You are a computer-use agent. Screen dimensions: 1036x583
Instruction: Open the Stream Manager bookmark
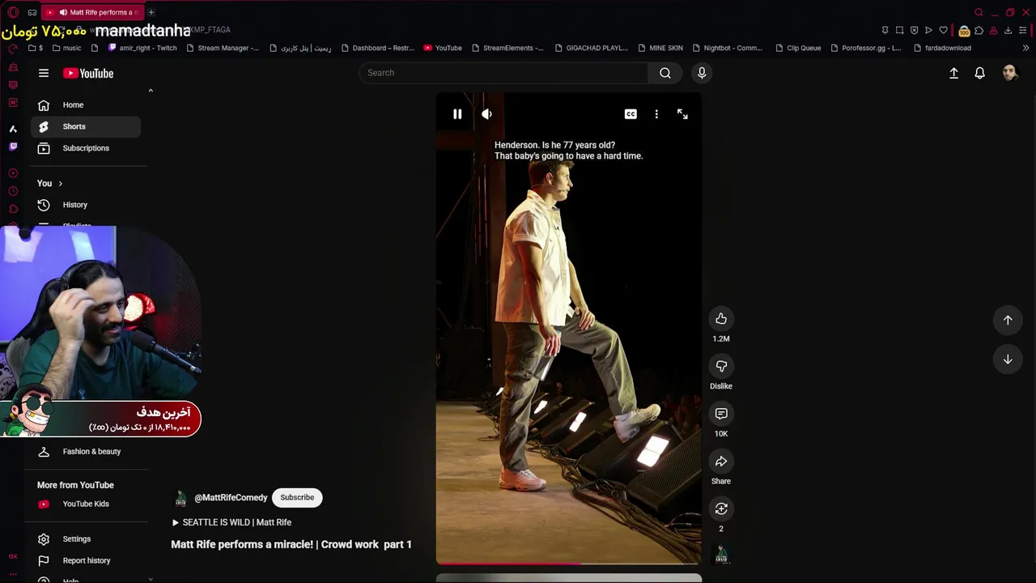223,48
